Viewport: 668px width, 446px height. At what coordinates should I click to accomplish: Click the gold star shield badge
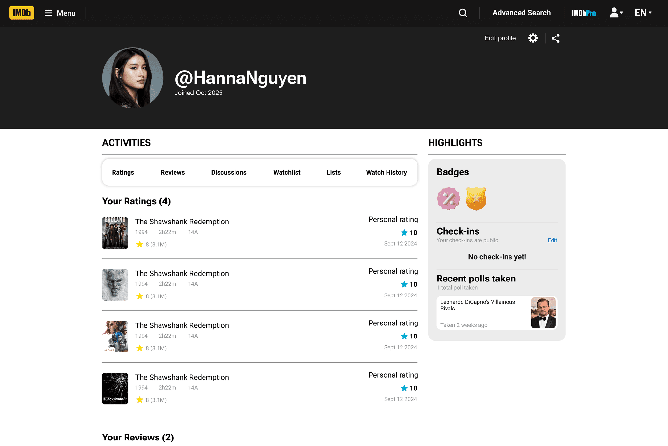pyautogui.click(x=476, y=198)
